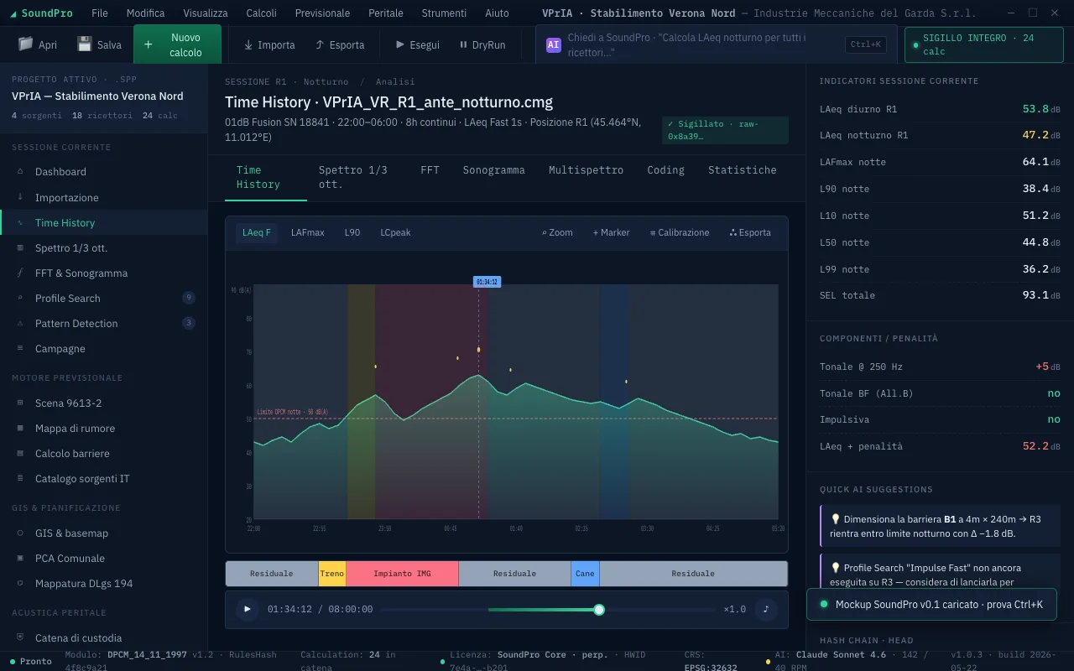
Task: Open FFT & Sonogramma sidebar entry
Action: point(103,273)
